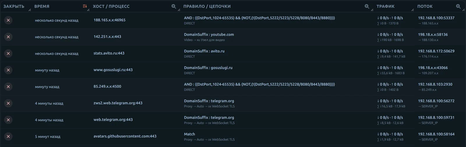Close the web.telegram.org:443 connection
This screenshot has height=147, width=466.
click(8, 120)
